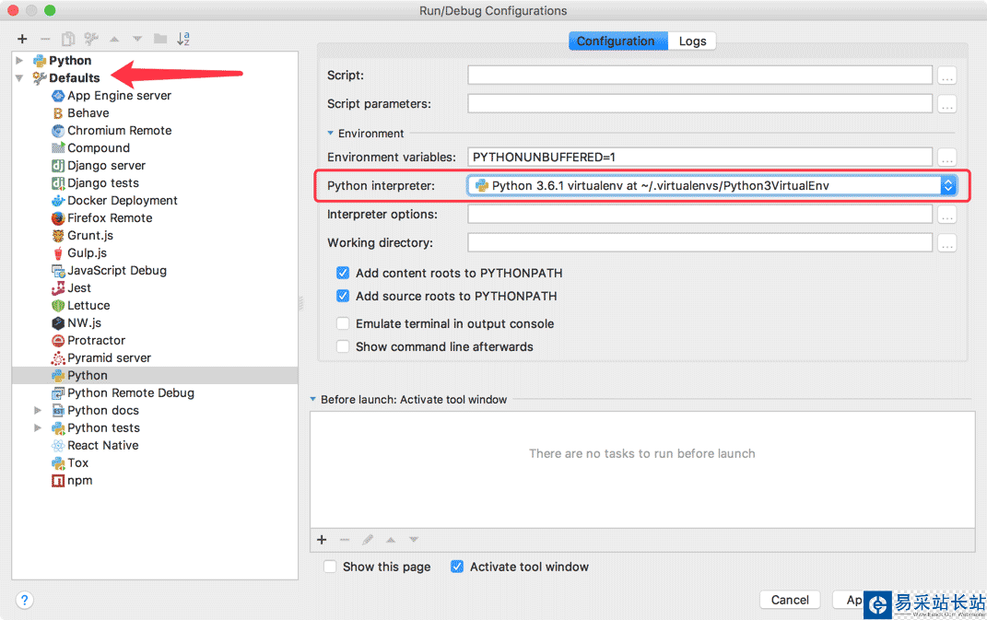Switch to the Logs tab
The width and height of the screenshot is (987, 620).
coord(692,41)
